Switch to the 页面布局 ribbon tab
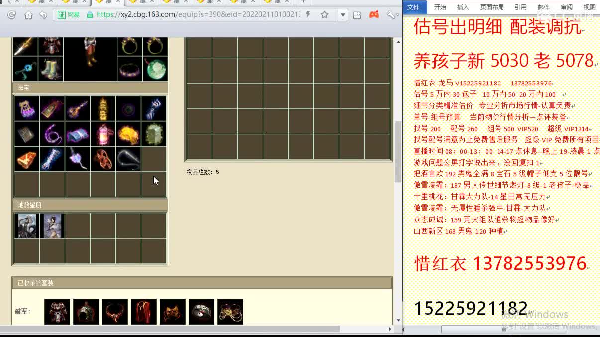600x337 pixels. pyautogui.click(x=492, y=7)
